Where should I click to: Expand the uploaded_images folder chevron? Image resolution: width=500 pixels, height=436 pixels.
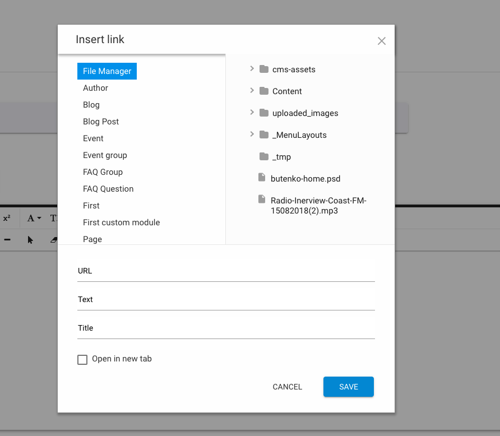(252, 112)
